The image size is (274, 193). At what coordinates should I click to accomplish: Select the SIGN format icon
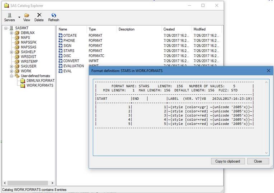(x=61, y=45)
